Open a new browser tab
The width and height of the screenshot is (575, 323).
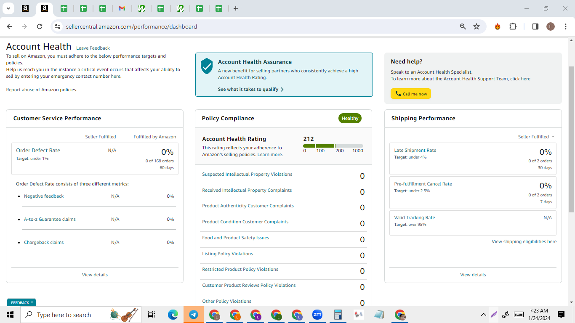(236, 8)
